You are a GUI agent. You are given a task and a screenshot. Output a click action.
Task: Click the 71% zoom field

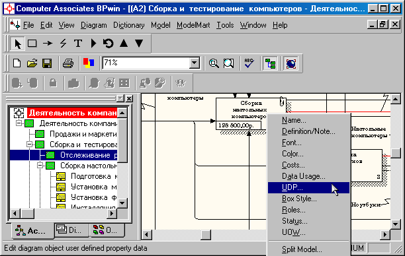(146, 63)
